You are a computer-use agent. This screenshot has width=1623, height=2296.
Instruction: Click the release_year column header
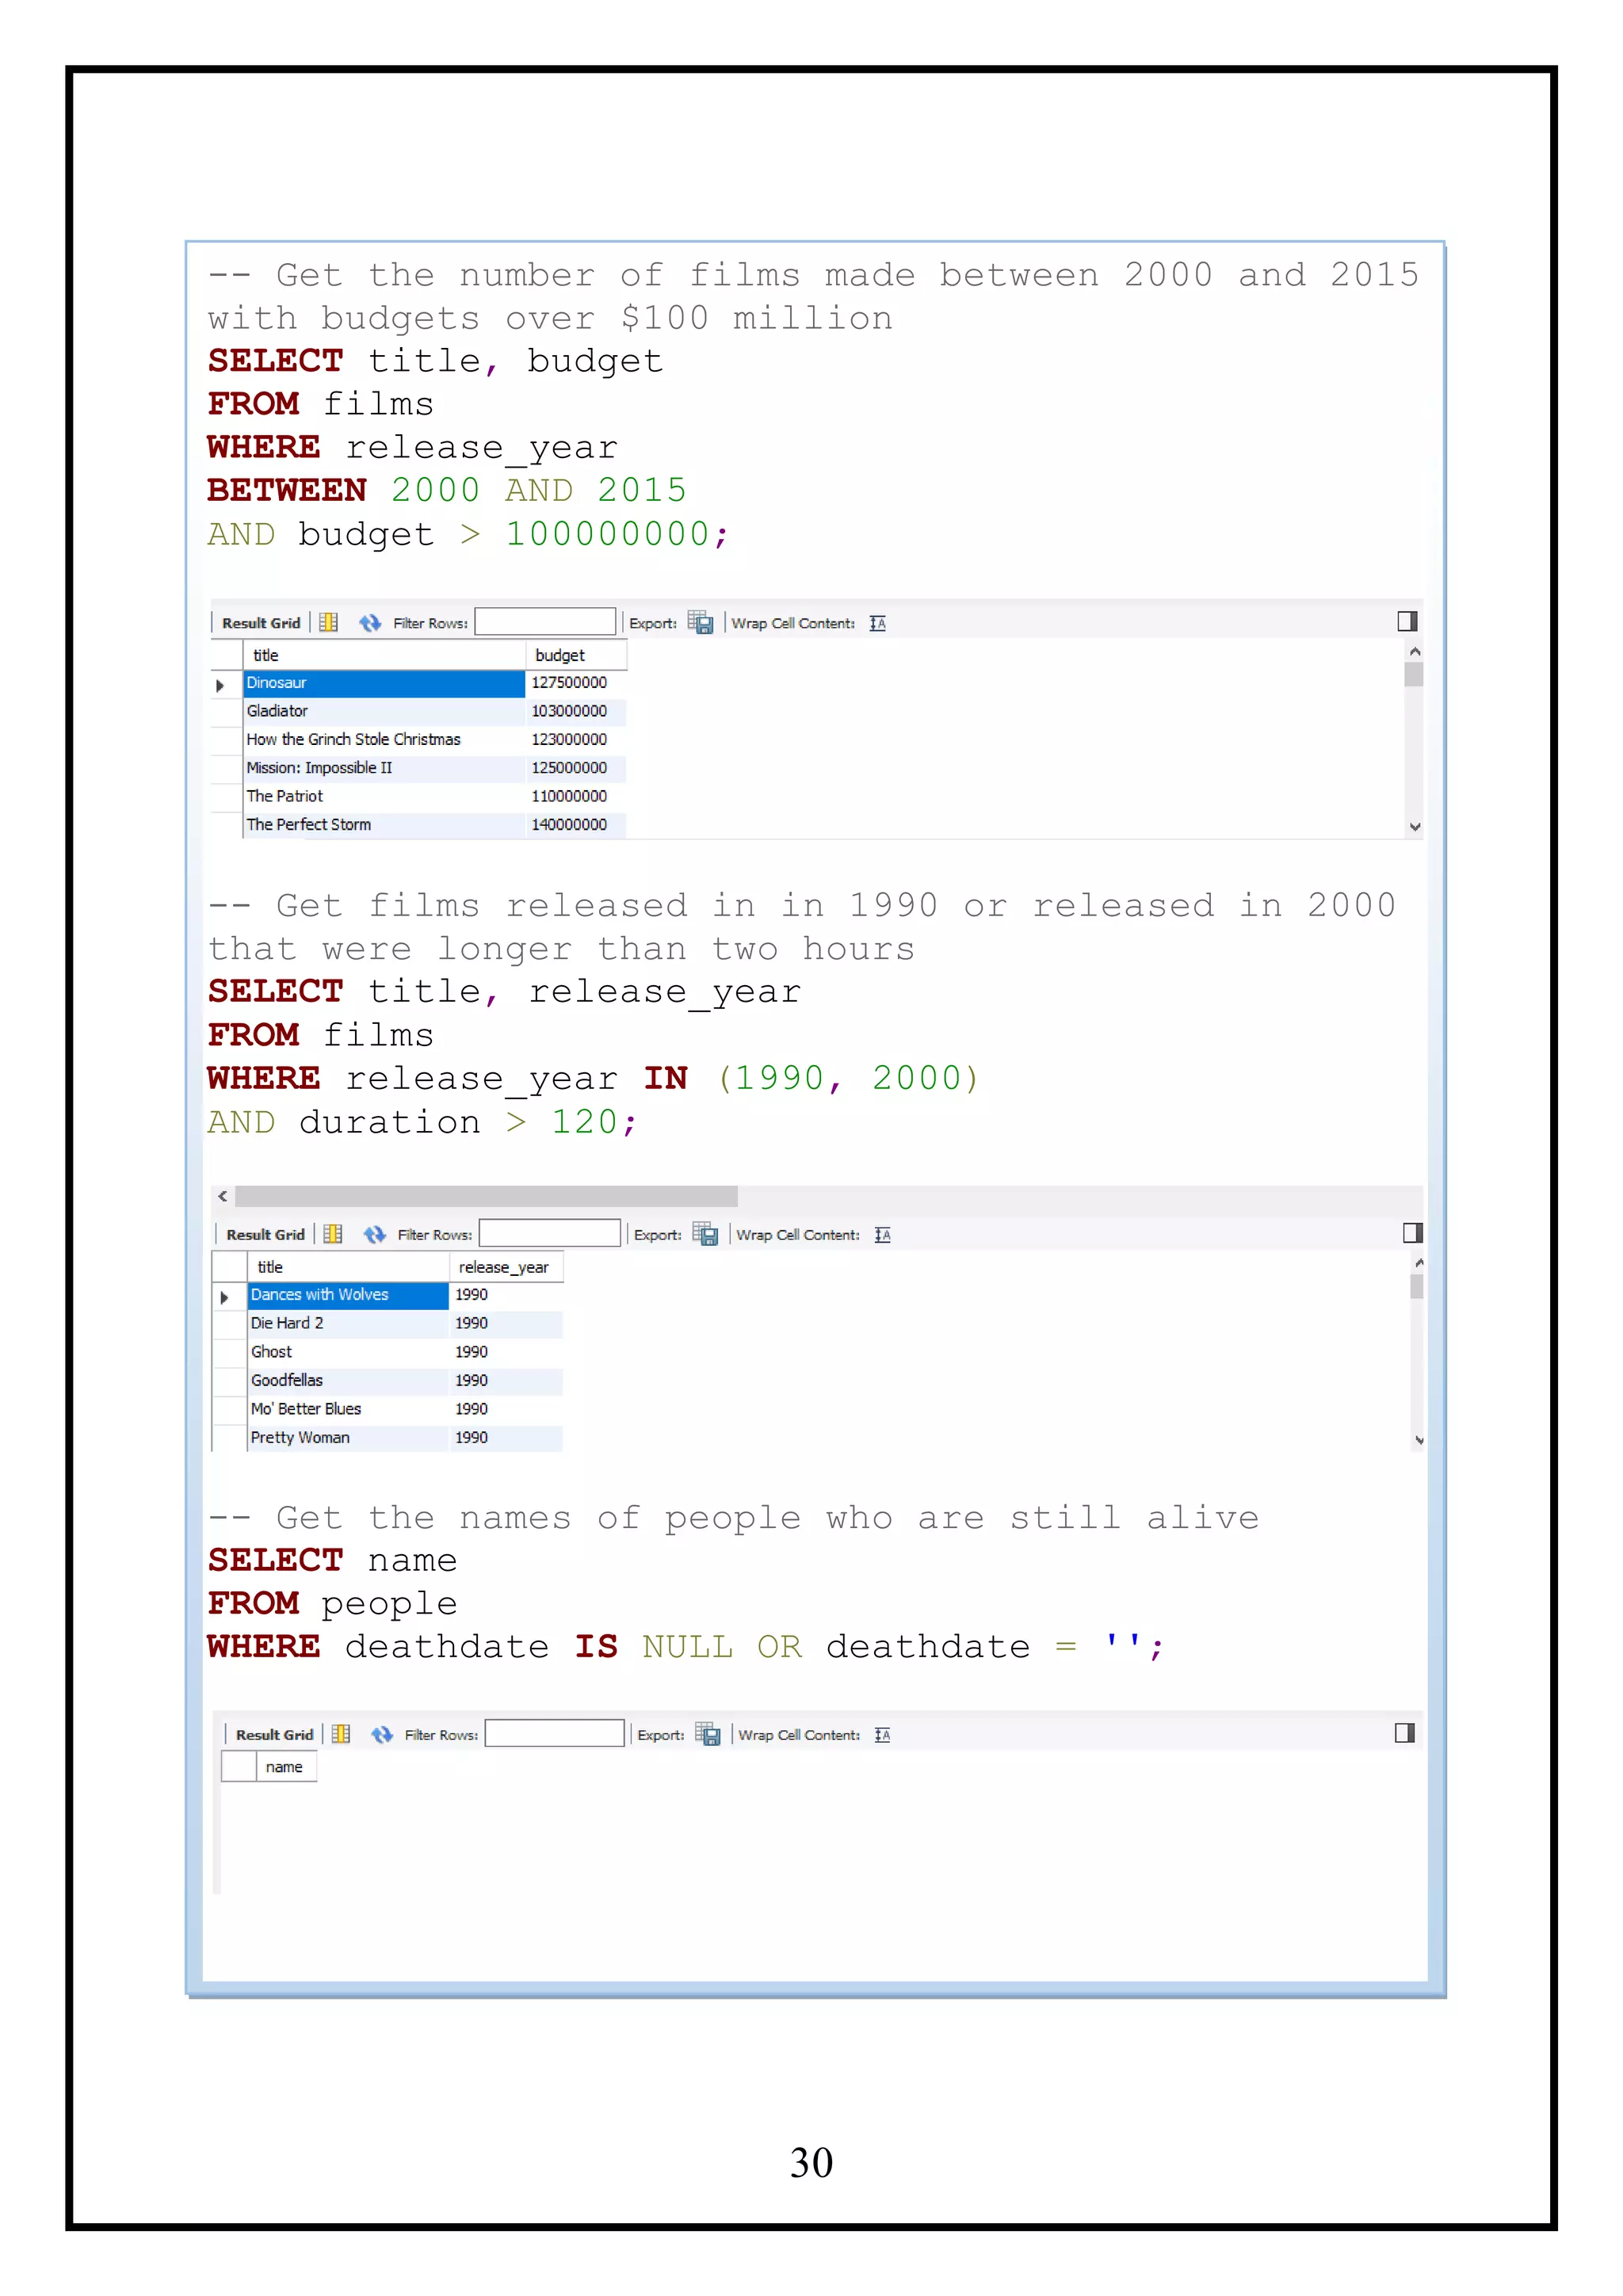[x=504, y=1267]
